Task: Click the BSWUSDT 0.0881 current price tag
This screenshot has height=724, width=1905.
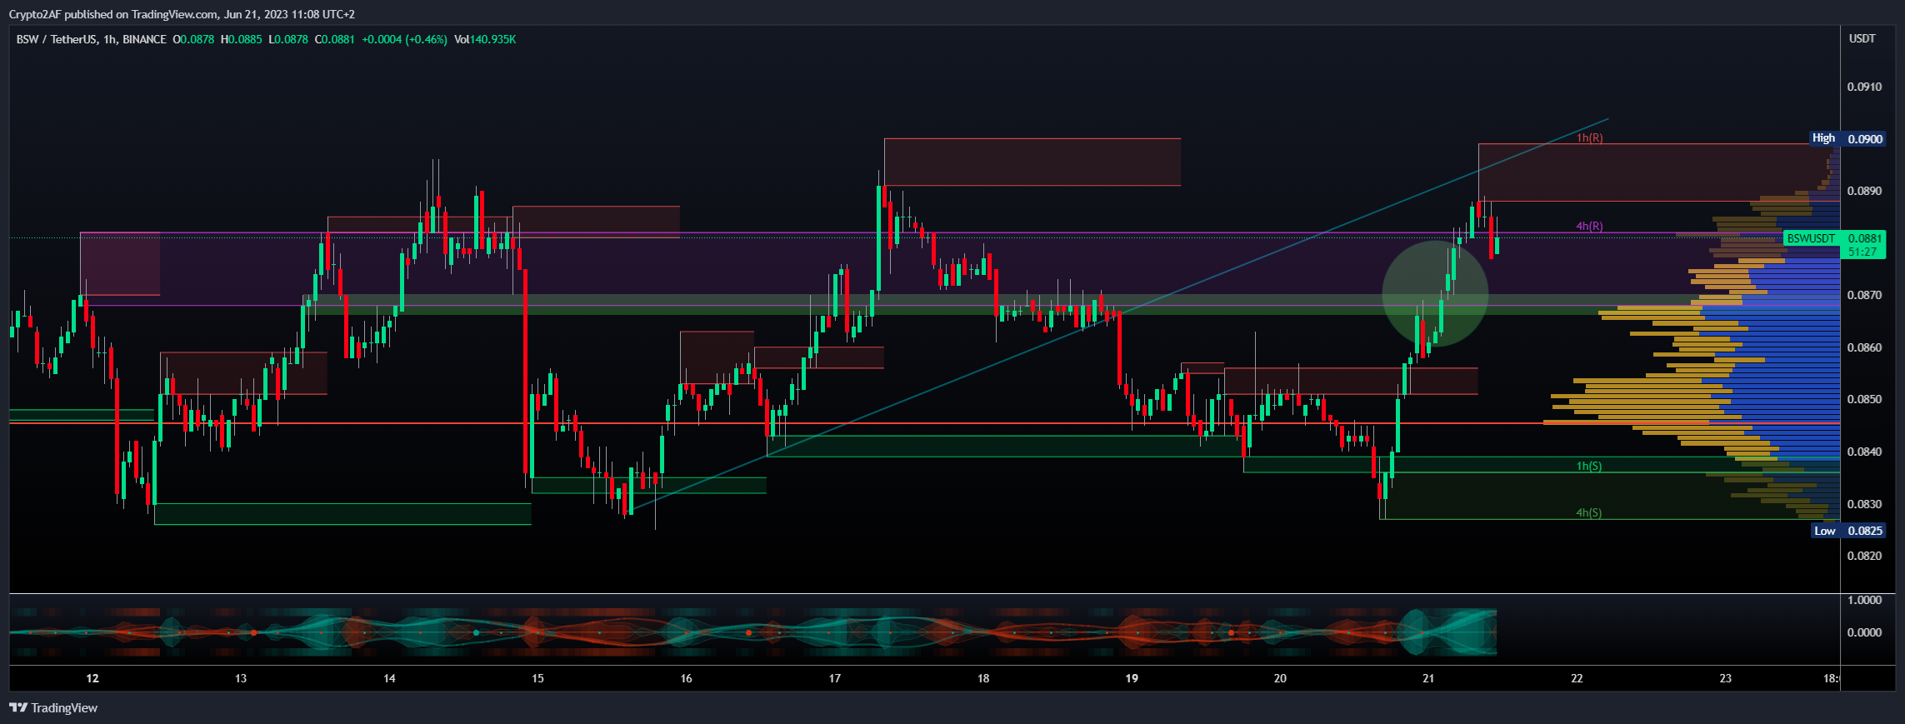Action: (x=1834, y=238)
